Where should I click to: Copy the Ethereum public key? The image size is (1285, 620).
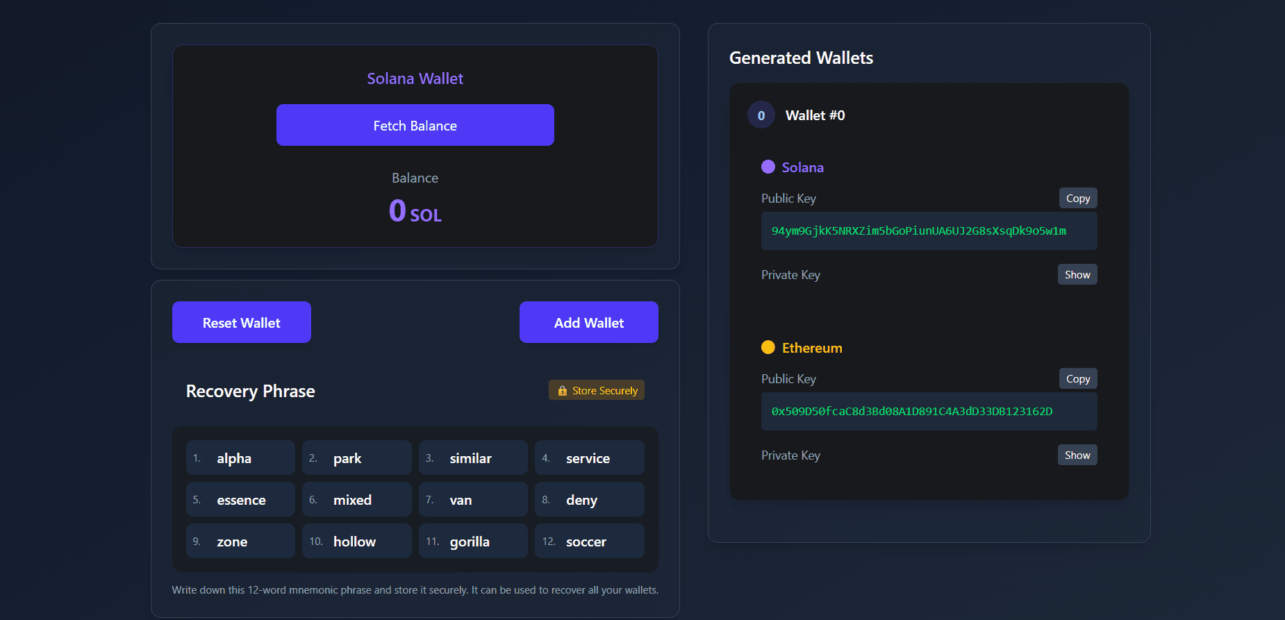tap(1077, 378)
